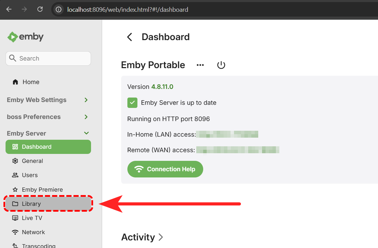The height and width of the screenshot is (248, 378).
Task: Open the Dashboard sidebar icon
Action: click(x=16, y=147)
